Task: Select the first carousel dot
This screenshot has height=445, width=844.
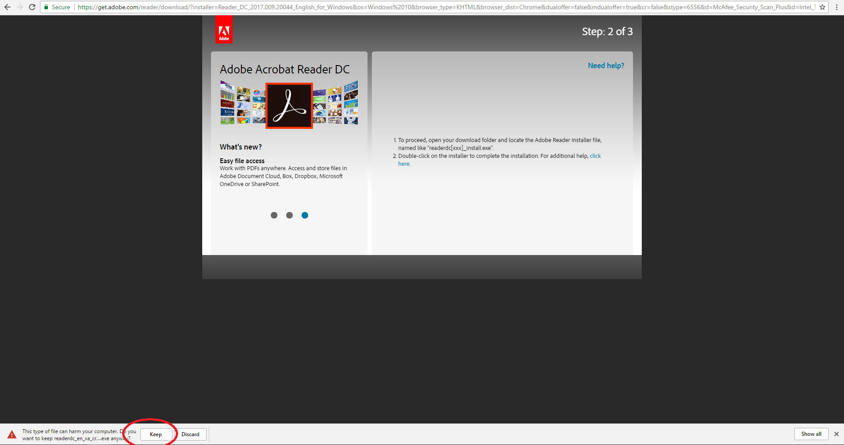Action: (274, 215)
